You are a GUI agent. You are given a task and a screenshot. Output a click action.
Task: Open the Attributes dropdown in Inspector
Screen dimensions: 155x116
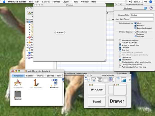(x=135, y=8)
